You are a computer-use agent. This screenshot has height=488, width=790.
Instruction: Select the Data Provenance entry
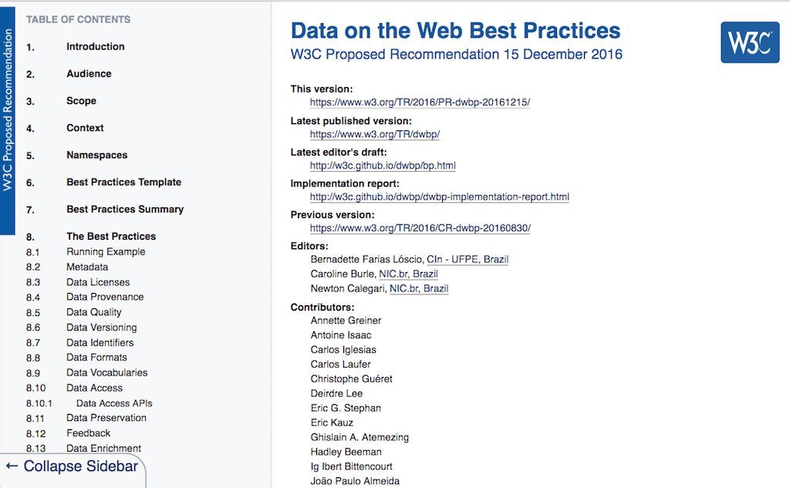105,297
